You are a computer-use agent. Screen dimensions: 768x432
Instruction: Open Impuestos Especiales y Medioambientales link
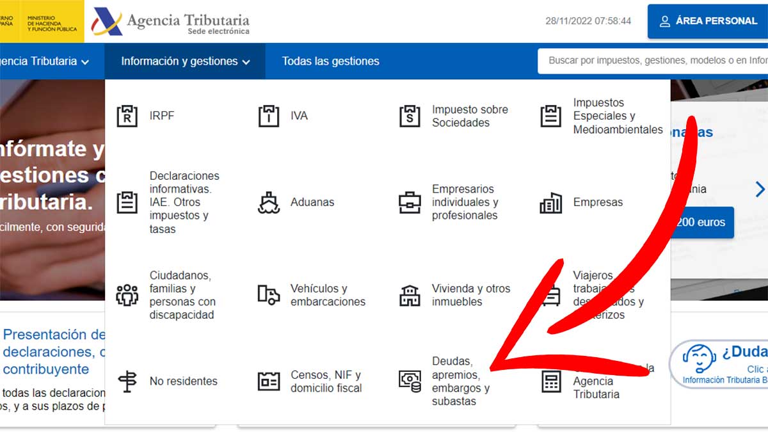click(618, 116)
